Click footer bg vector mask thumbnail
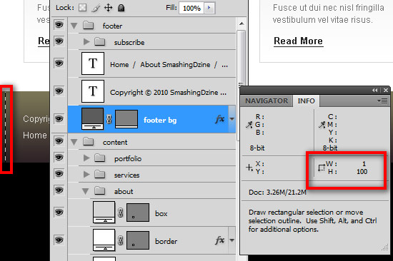Image resolution: width=393 pixels, height=261 pixels. pos(126,119)
